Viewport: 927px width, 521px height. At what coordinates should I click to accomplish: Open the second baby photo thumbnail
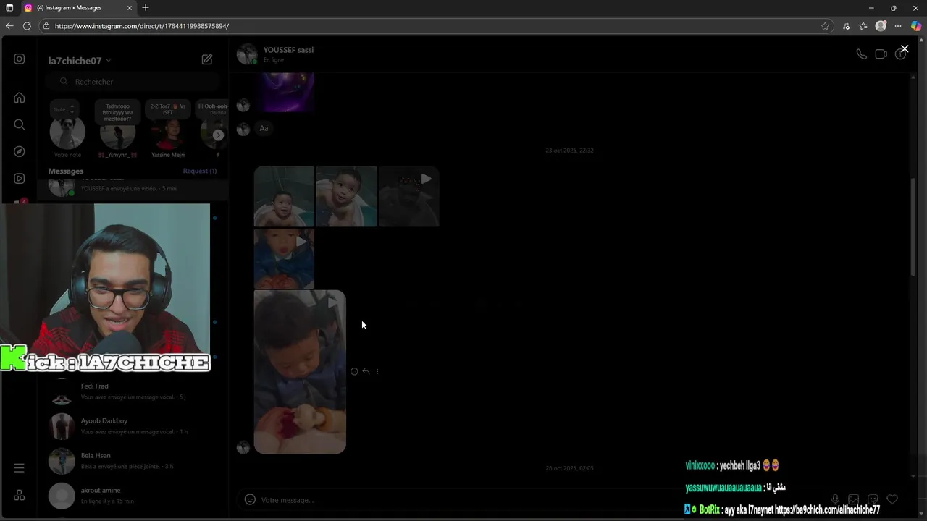click(346, 196)
